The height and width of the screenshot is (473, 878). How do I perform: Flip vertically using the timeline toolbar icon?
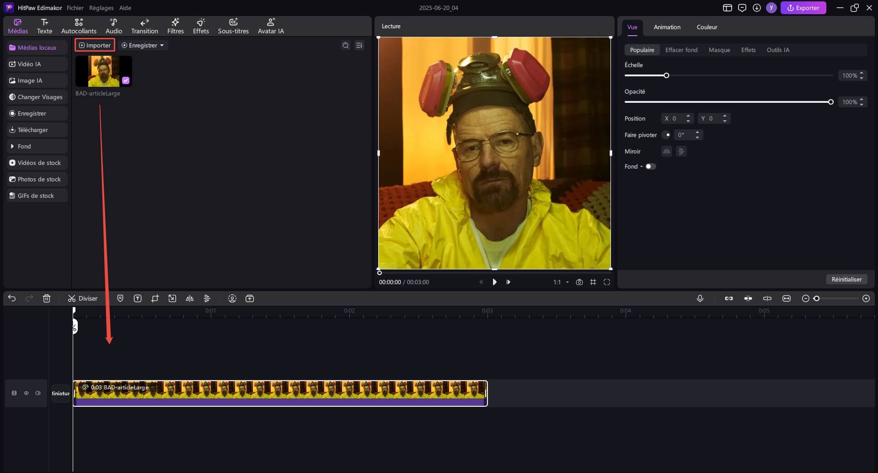pos(207,298)
